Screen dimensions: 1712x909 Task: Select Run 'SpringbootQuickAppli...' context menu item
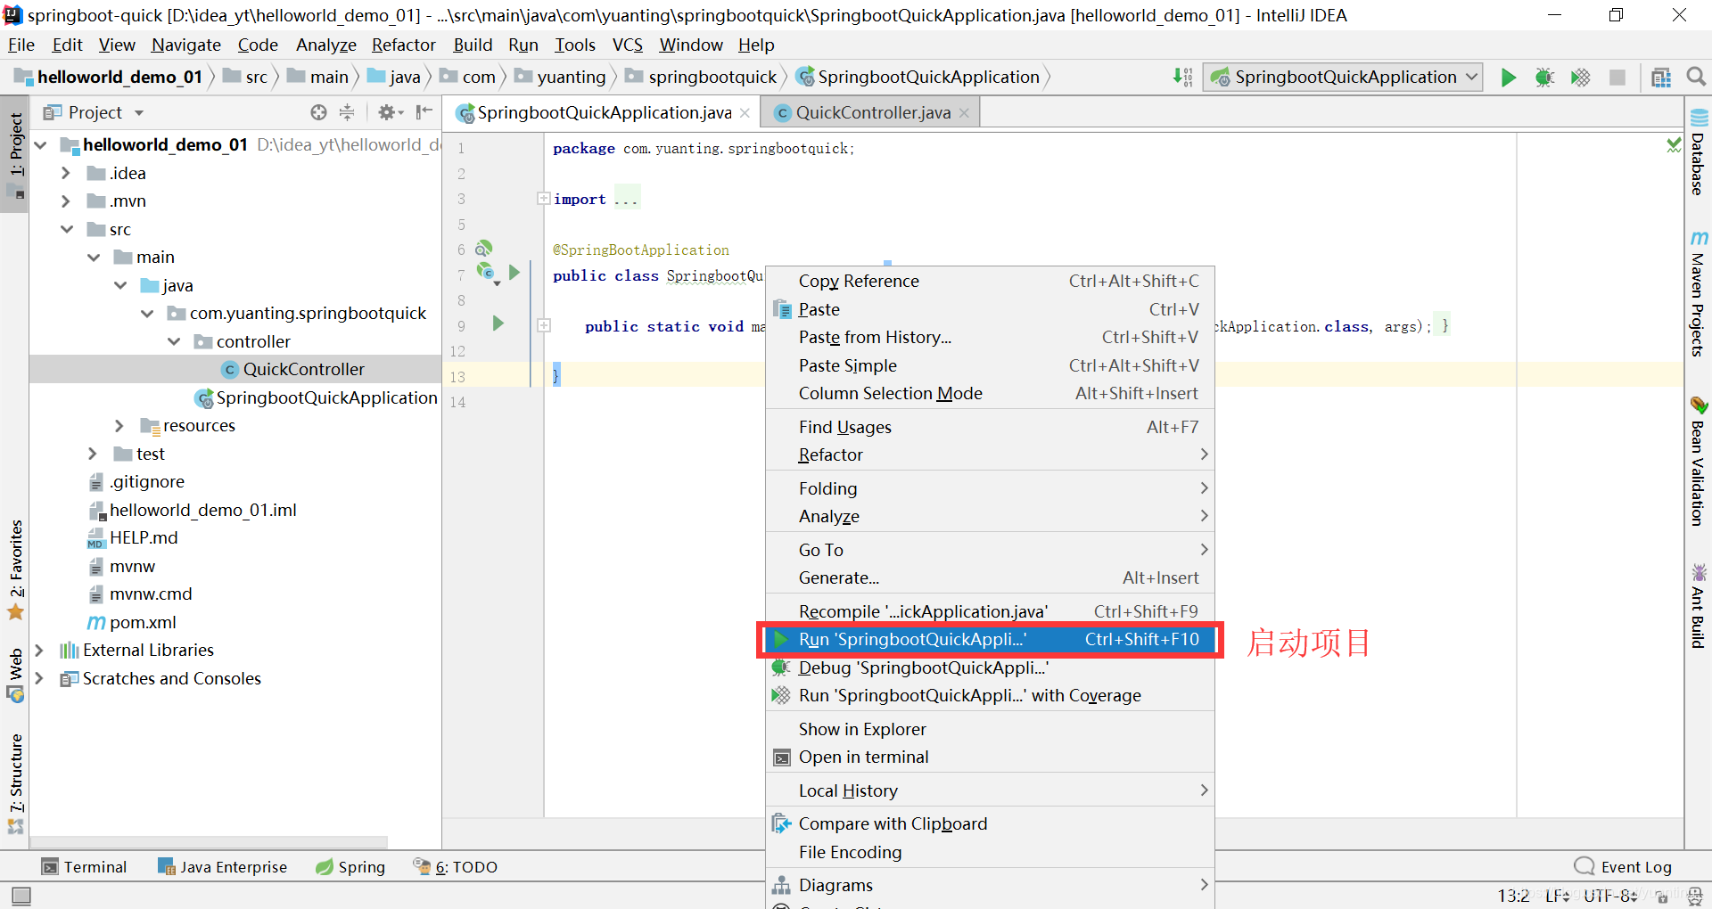click(990, 639)
